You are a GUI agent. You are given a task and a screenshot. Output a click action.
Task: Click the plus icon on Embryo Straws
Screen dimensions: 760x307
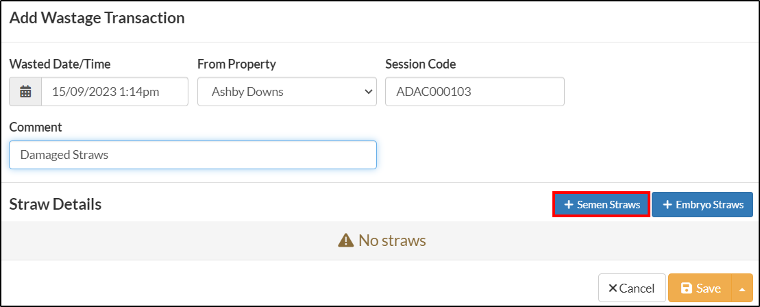(x=667, y=205)
